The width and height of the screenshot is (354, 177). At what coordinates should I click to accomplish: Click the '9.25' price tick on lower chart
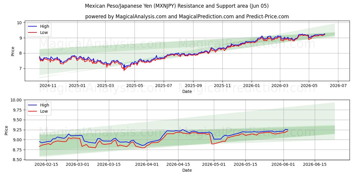point(18,130)
